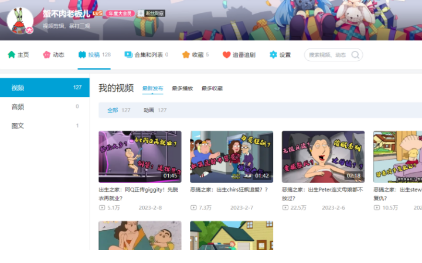Click the play count icon beside 7.3万
The image size is (422, 263).
(x=193, y=207)
